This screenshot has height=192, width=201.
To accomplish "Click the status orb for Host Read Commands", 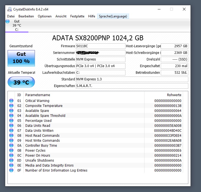I will (11, 135).
